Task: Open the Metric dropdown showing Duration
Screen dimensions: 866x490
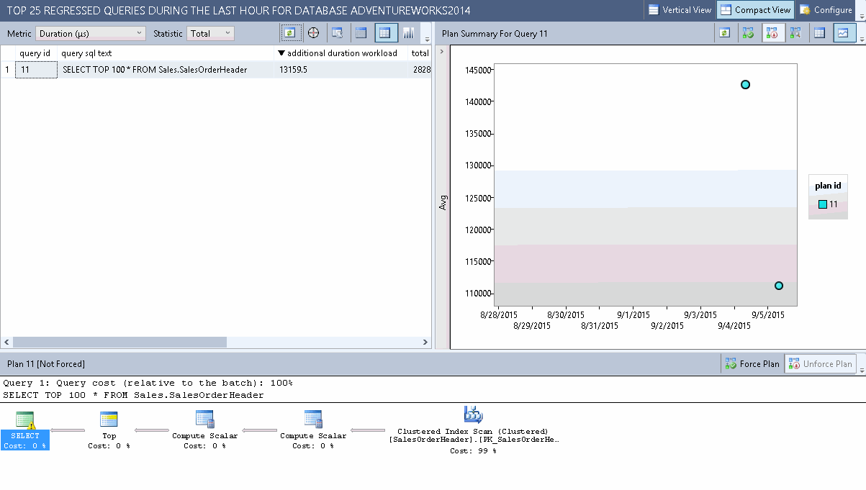Action: pyautogui.click(x=90, y=32)
